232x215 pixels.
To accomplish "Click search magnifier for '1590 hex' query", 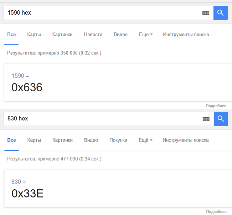I will pyautogui.click(x=220, y=13).
